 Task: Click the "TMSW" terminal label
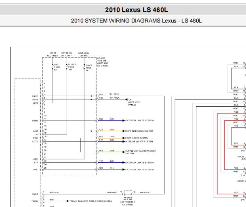click(x=35, y=201)
